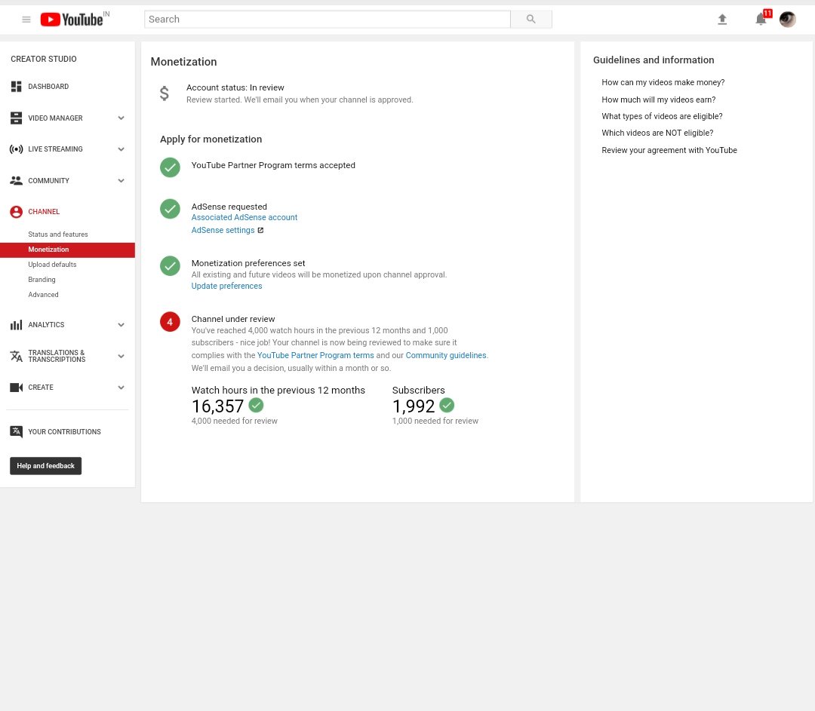Open the Community guidelines link
This screenshot has width=815, height=711.
click(x=446, y=355)
